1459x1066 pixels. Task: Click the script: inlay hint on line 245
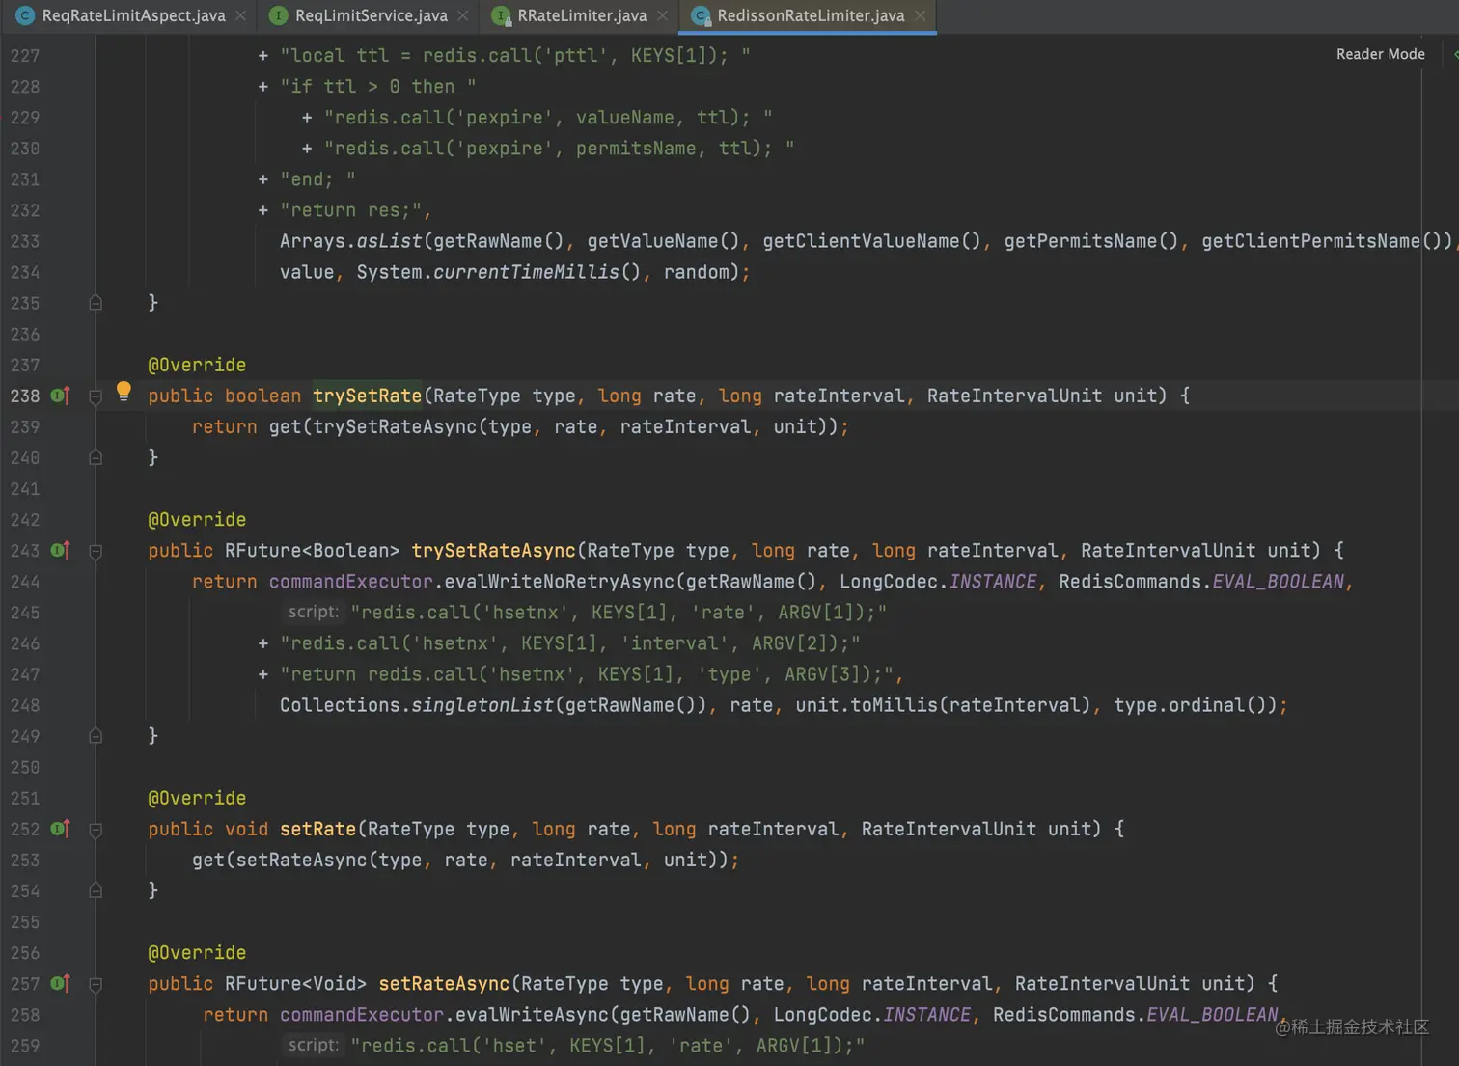313,612
